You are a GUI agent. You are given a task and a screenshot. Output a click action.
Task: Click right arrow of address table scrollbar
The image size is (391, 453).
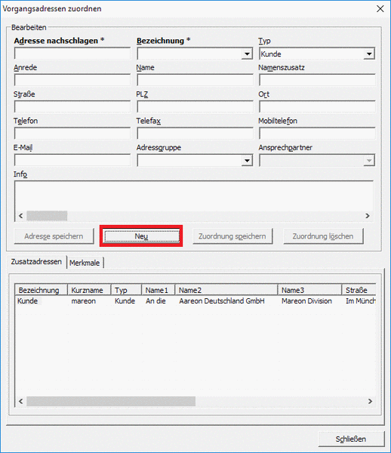click(x=370, y=402)
